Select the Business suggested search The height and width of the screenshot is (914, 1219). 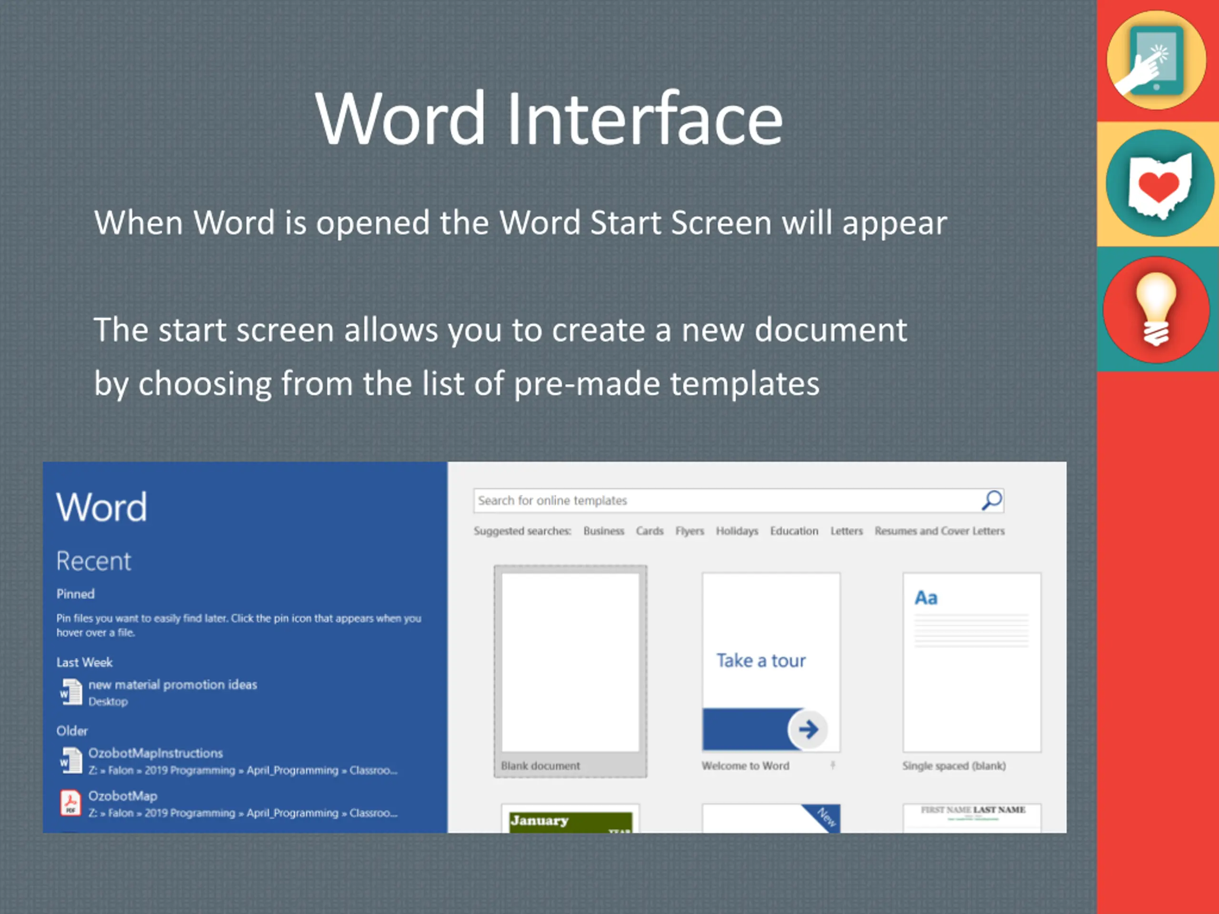(x=603, y=531)
